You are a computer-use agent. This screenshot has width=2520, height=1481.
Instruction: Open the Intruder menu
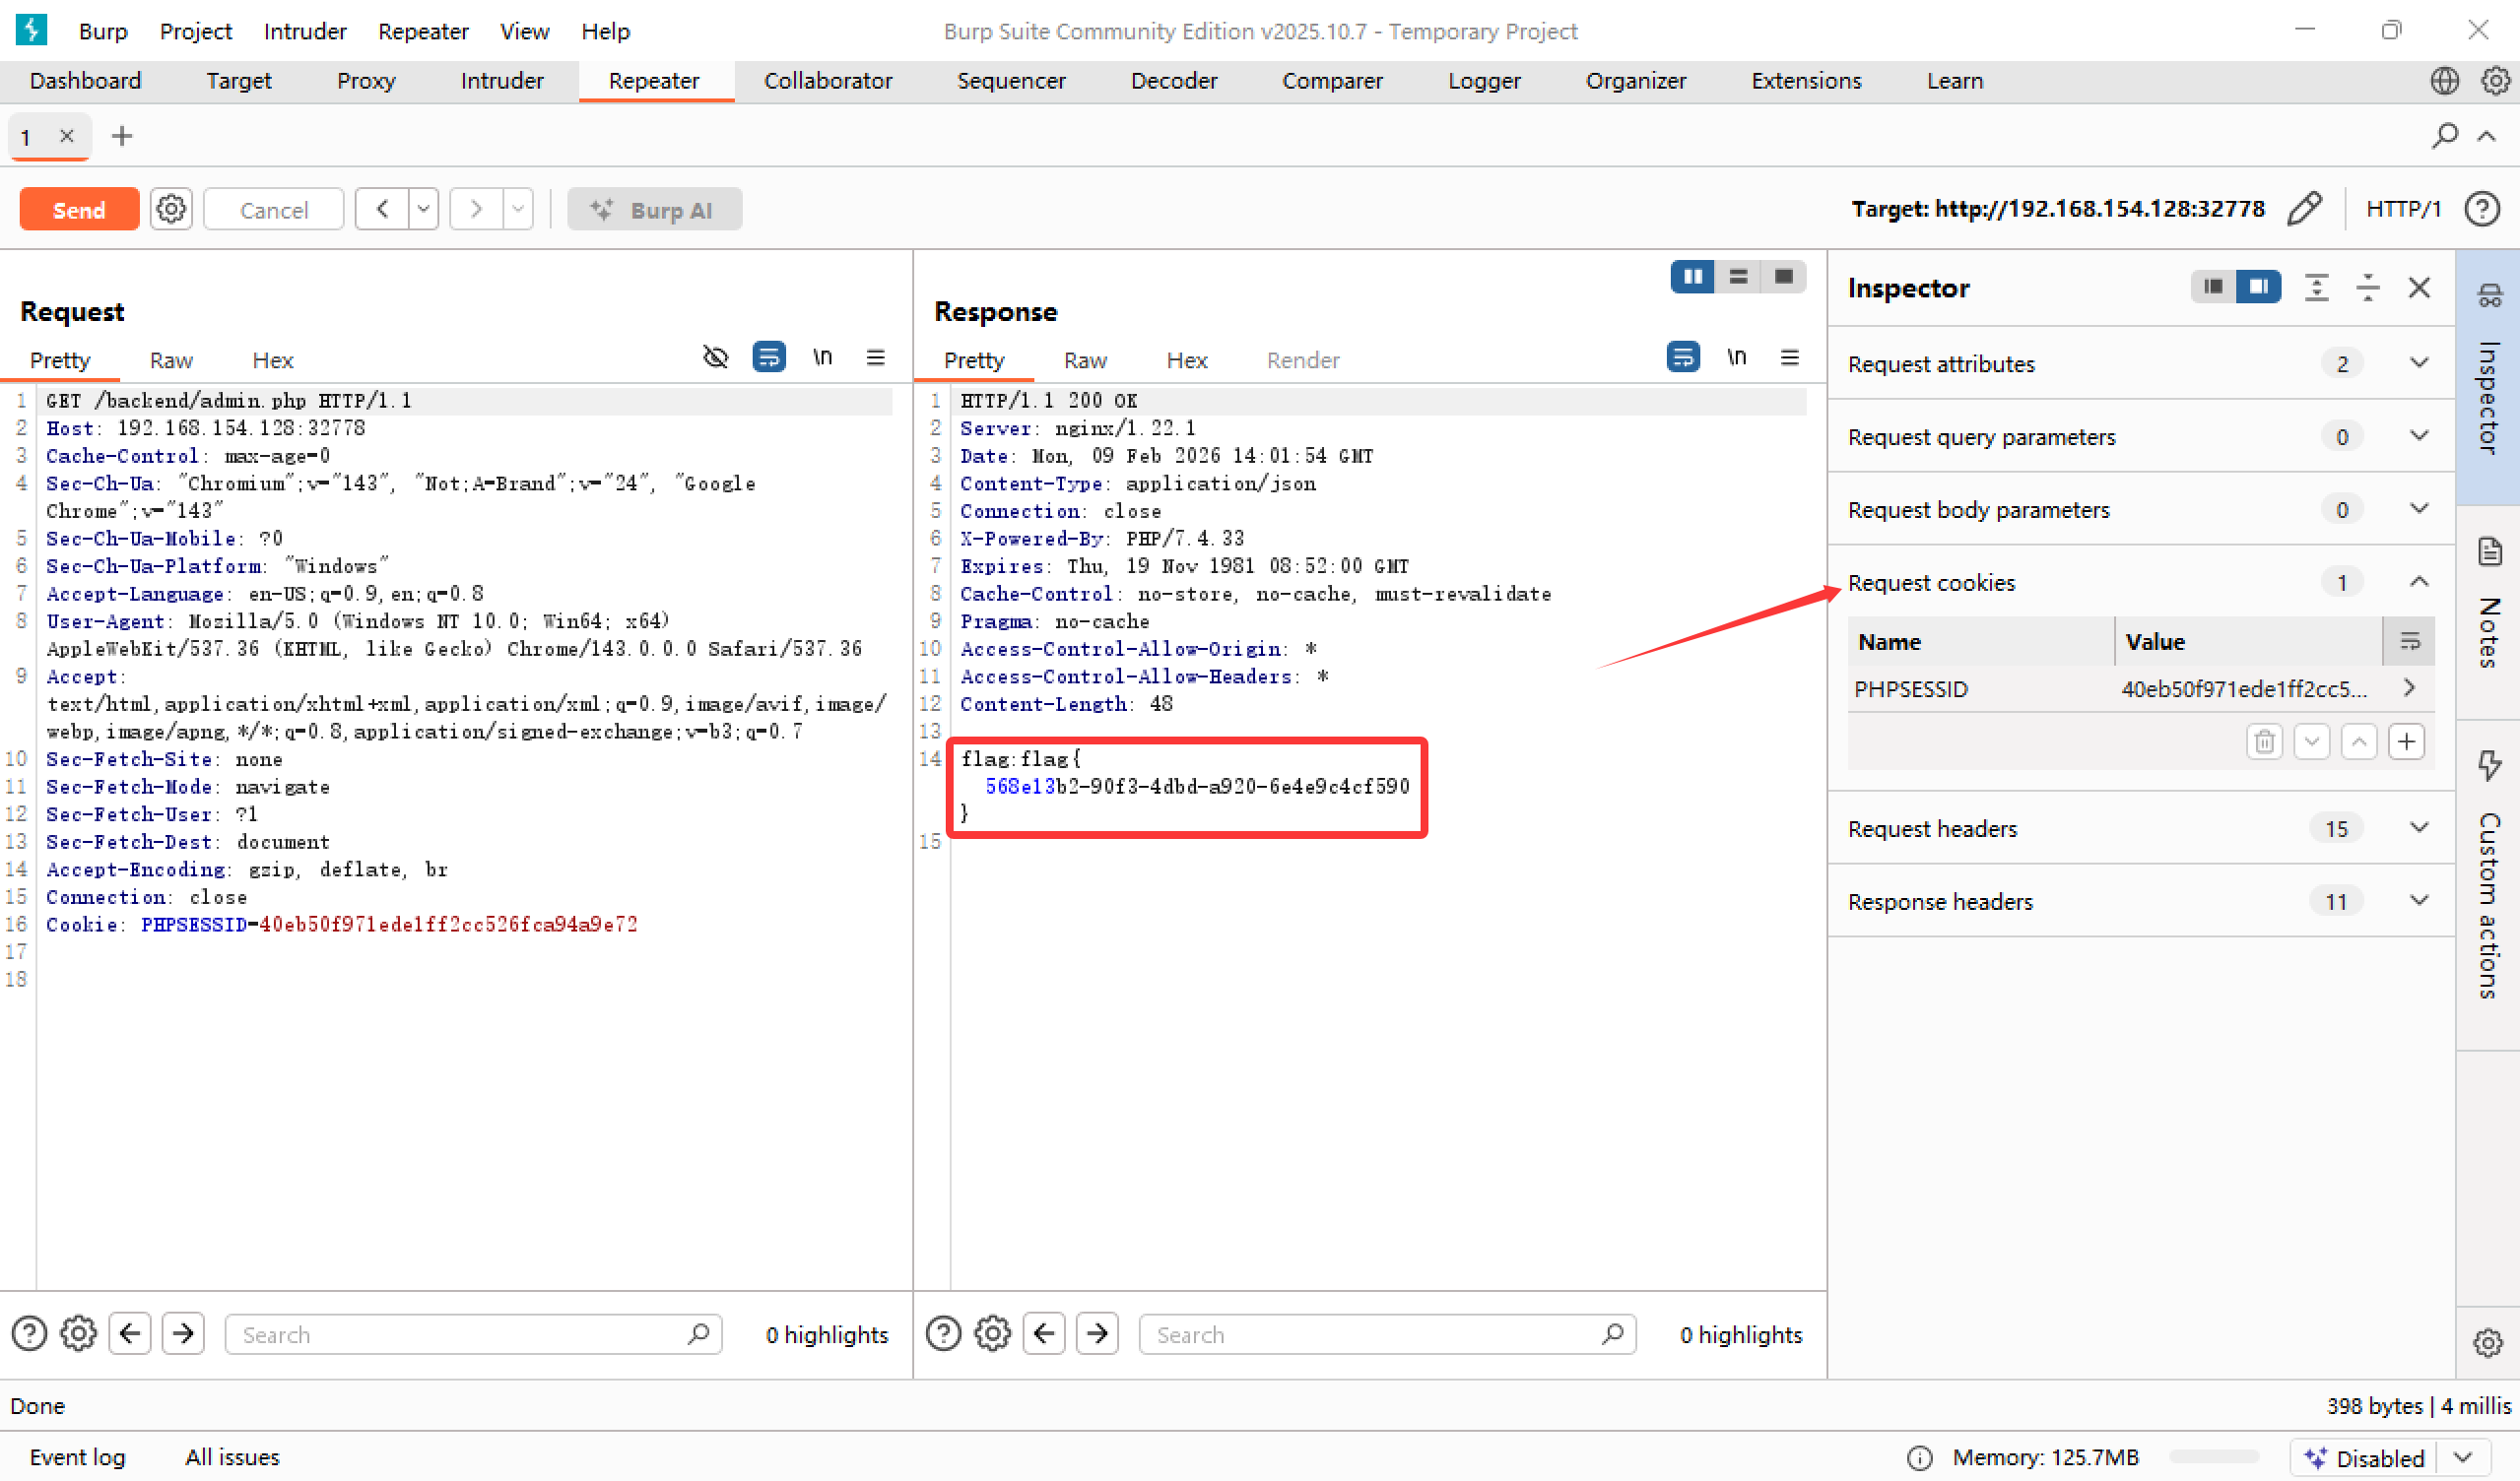tap(305, 31)
